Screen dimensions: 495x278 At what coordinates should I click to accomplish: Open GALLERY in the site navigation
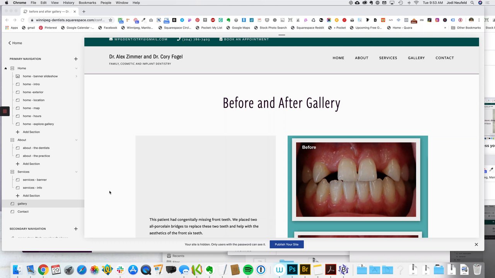[x=416, y=58]
